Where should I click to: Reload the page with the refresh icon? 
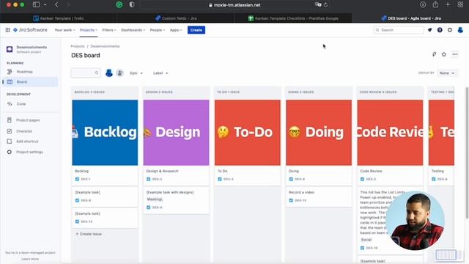(325, 5)
